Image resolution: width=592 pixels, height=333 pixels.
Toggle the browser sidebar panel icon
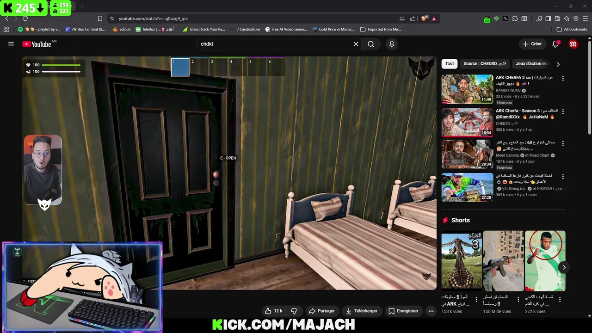548,18
